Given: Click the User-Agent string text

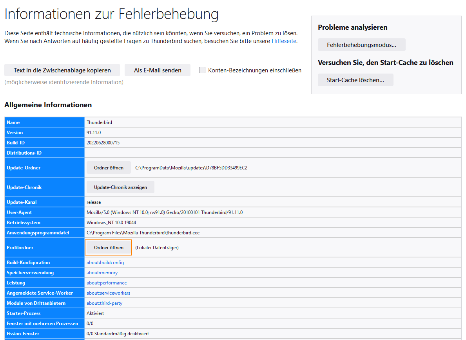Looking at the screenshot, I should click(x=165, y=212).
